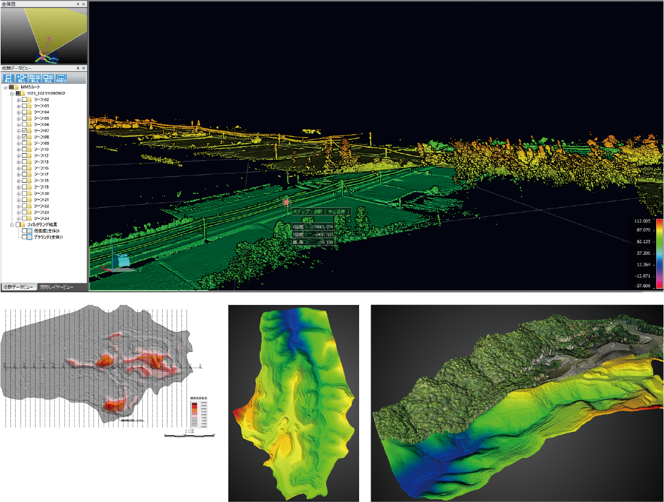This screenshot has height=502, width=664.
Task: Click the シーン:24 folder icon
Action: click(x=30, y=218)
